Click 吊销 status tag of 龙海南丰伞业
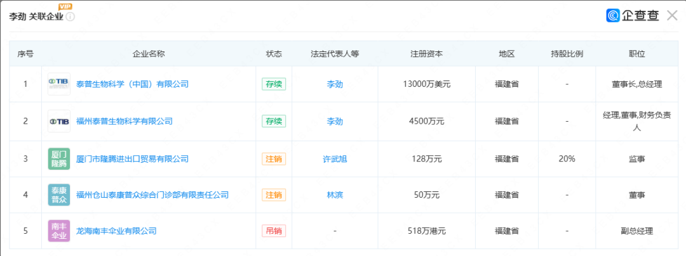This screenshot has width=686, height=256. coord(274,231)
